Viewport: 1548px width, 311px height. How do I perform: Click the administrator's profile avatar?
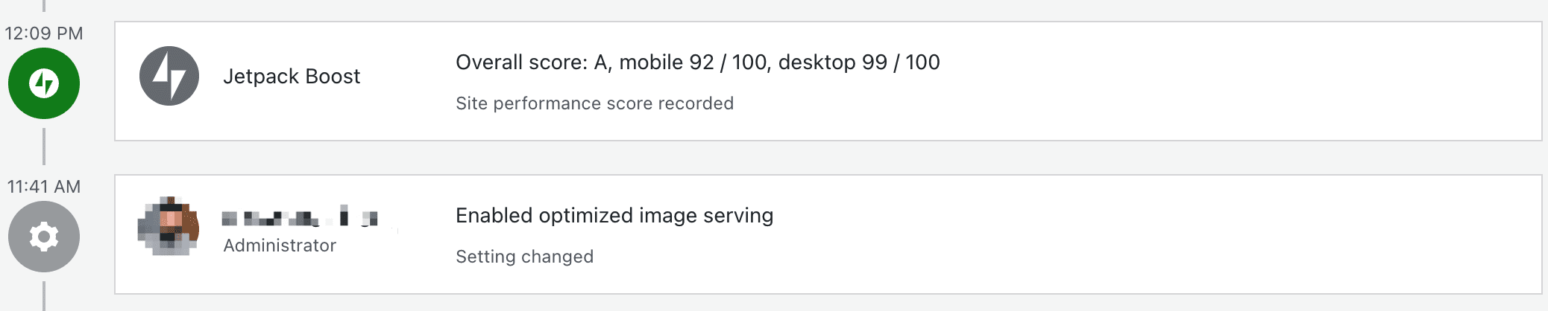[x=169, y=226]
